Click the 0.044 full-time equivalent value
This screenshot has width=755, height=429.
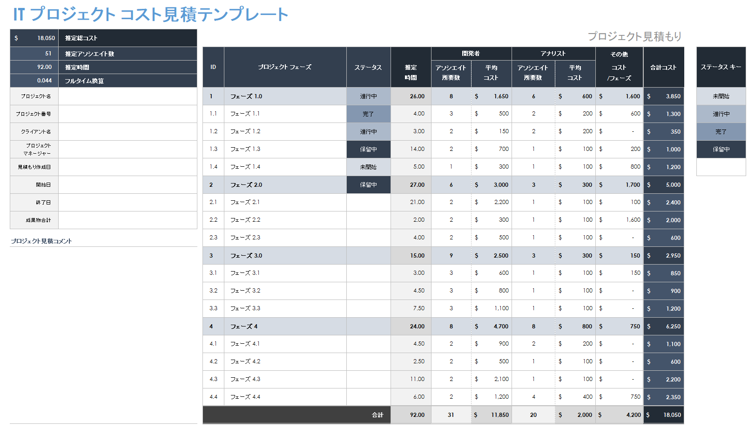34,81
